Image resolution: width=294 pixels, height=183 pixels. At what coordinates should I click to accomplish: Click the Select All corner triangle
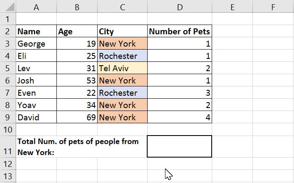click(x=8, y=7)
